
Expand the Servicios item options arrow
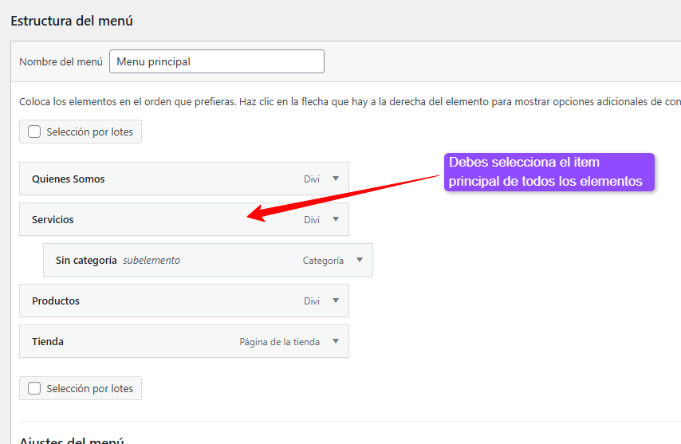pyautogui.click(x=336, y=219)
